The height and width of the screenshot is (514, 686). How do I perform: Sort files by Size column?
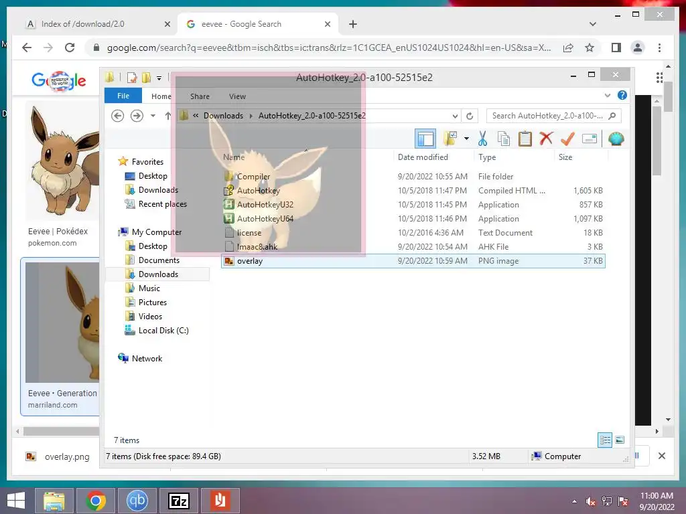pos(565,157)
